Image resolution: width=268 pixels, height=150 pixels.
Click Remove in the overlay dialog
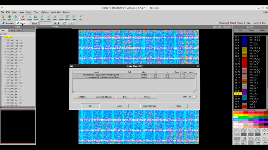coord(147,97)
